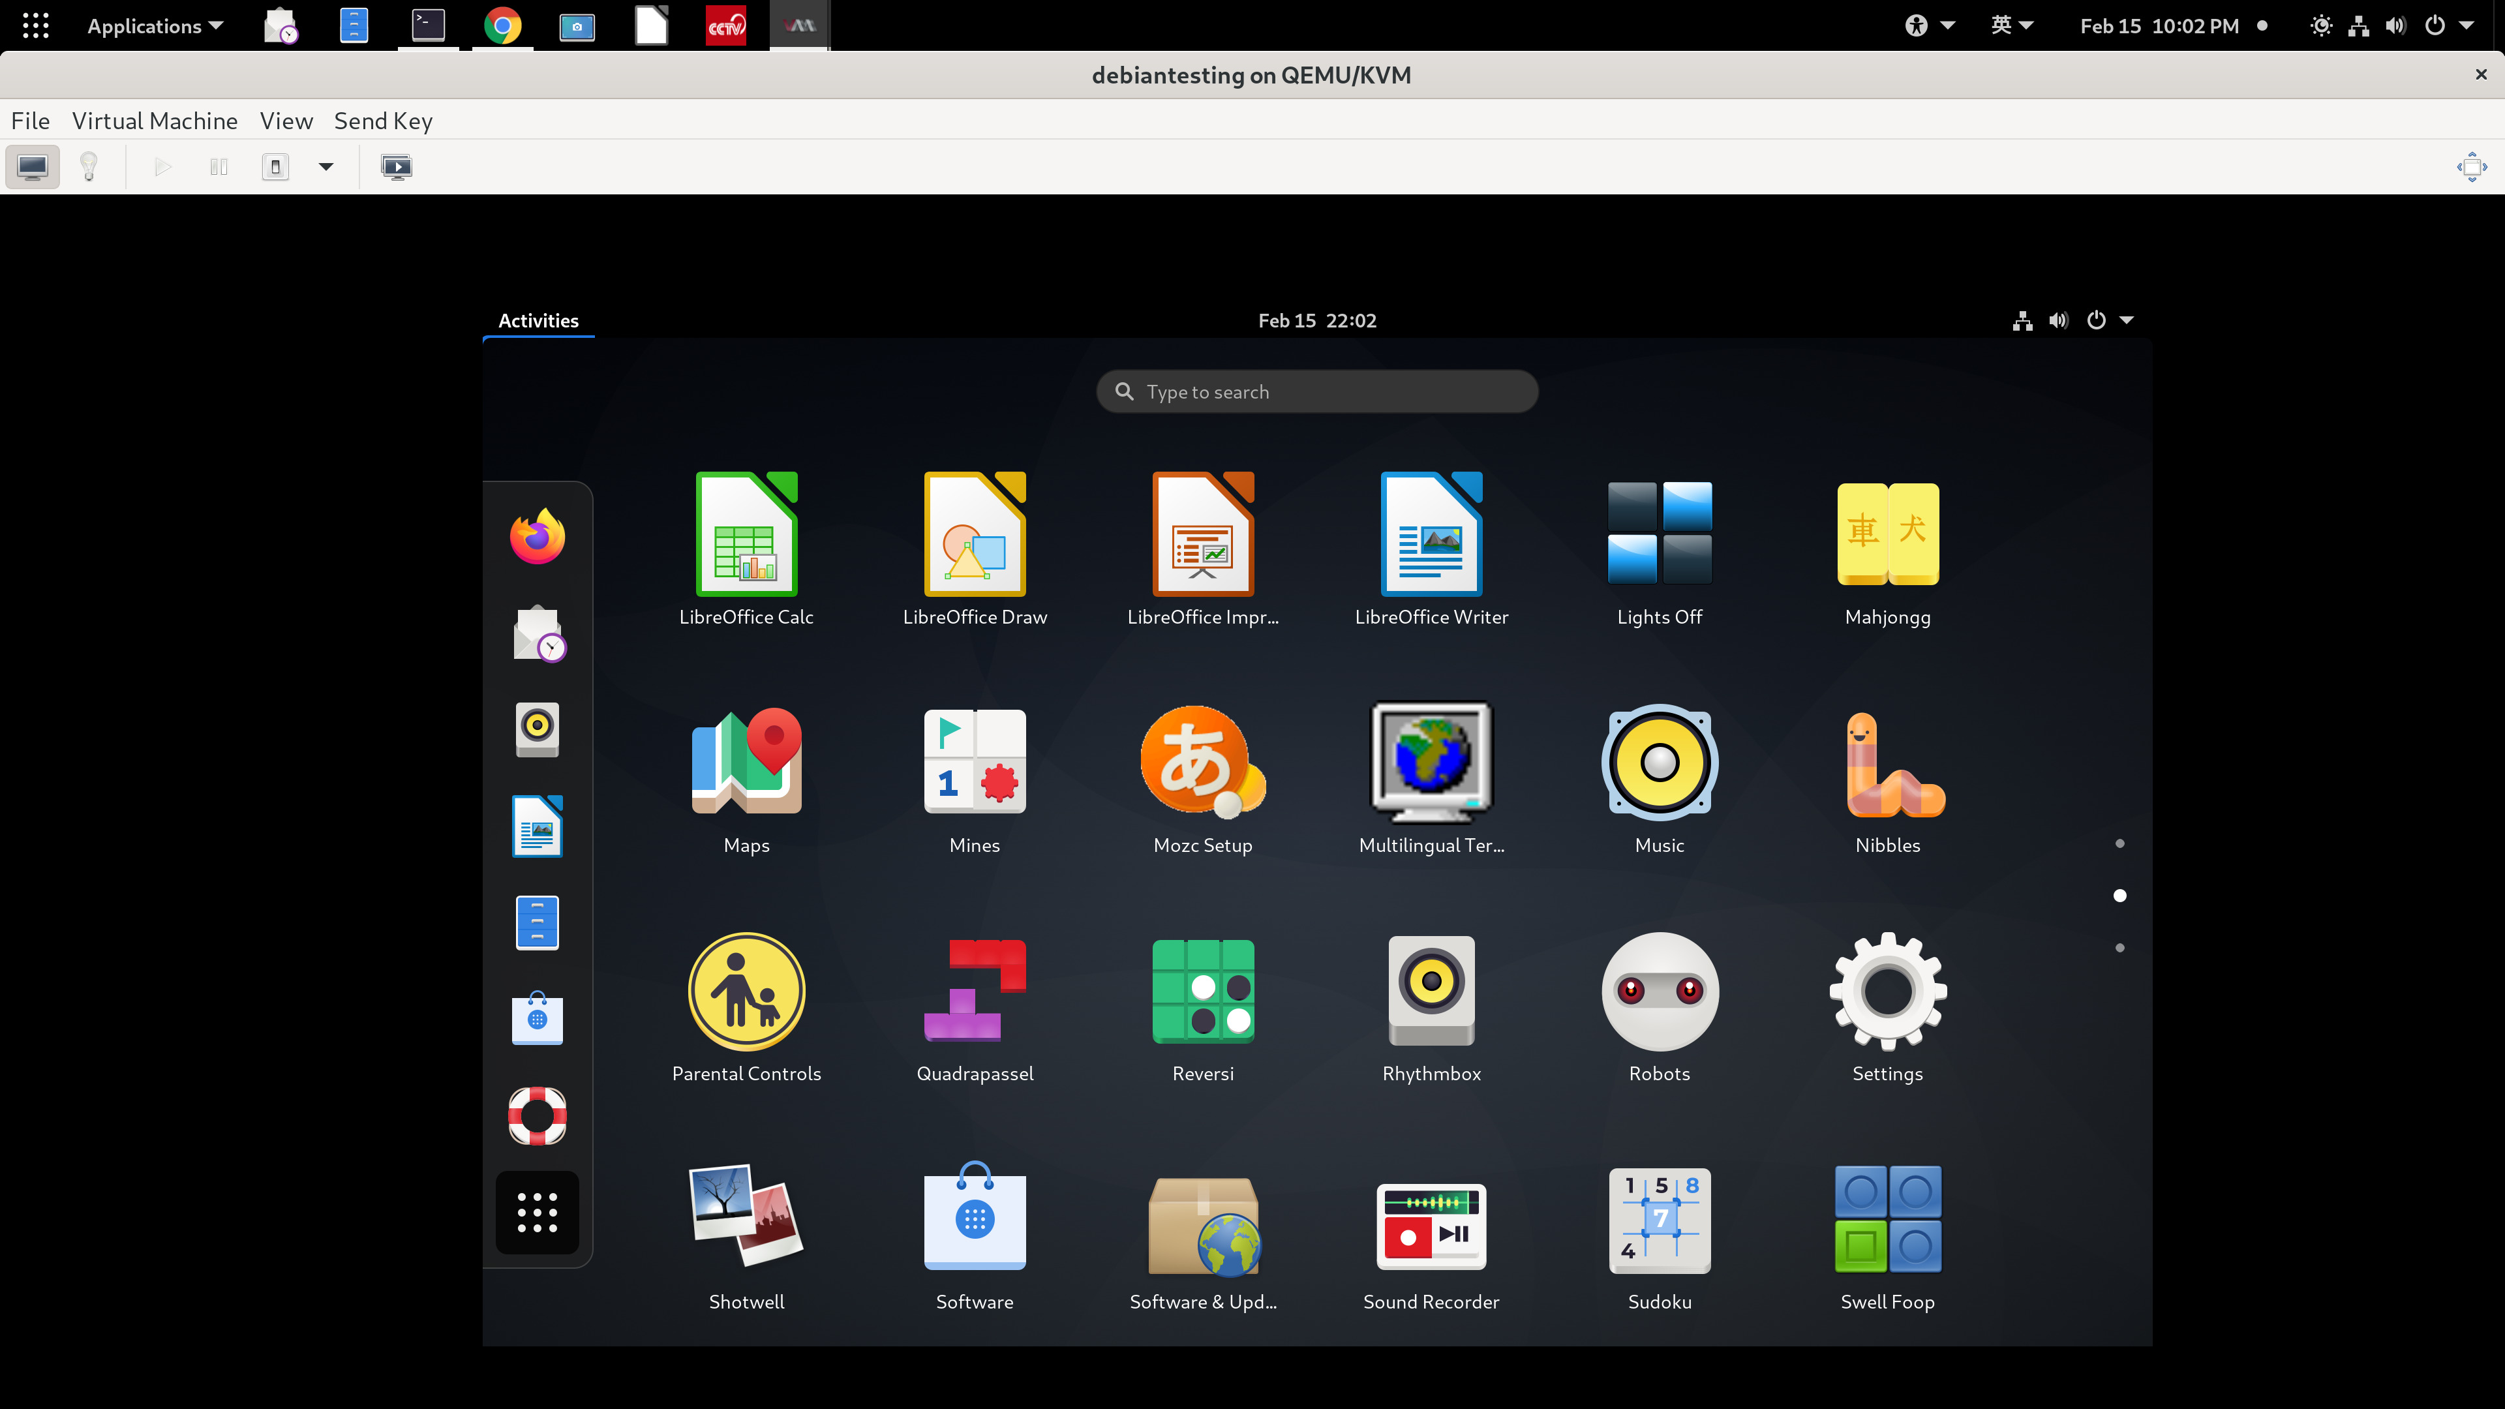
Task: Open host terminal in top panel
Action: click(x=428, y=25)
